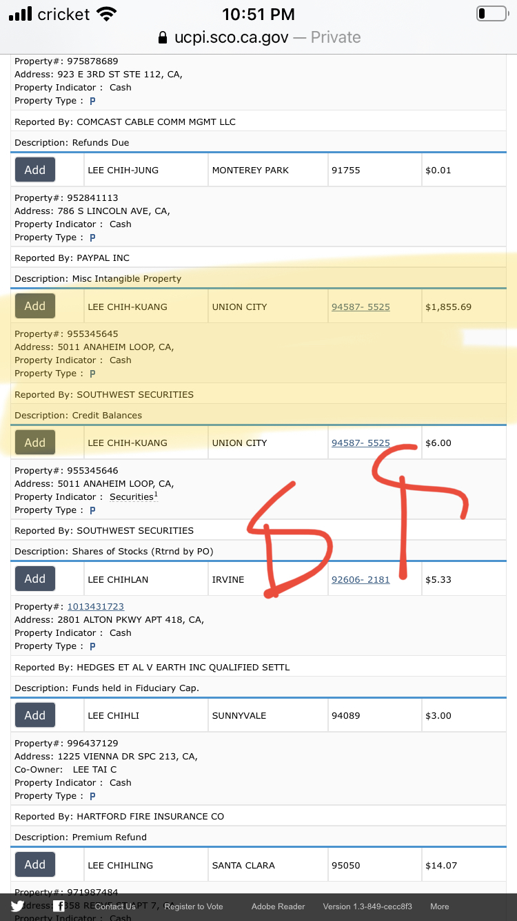517x921 pixels.
Task: Select the name LEE CHIH-JUNG
Action: [122, 170]
